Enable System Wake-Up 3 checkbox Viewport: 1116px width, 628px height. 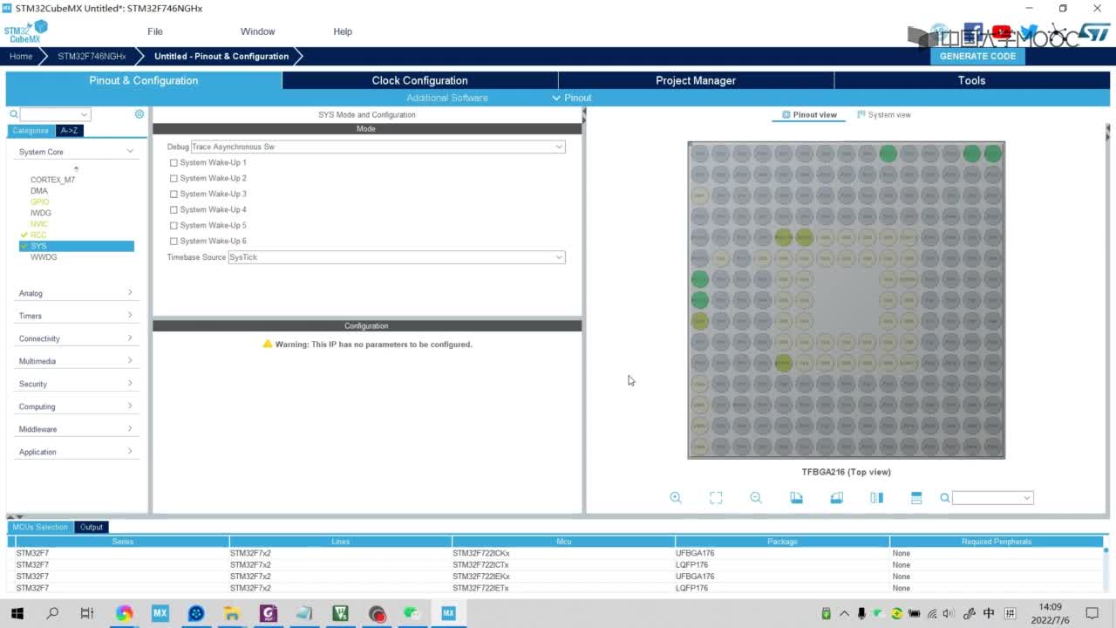174,195
